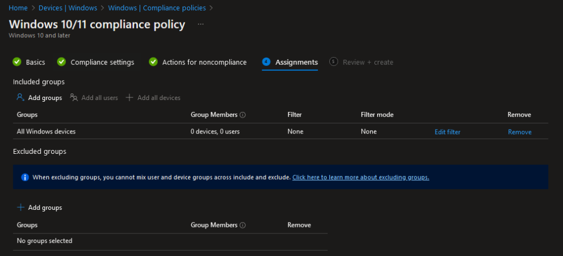563x256 pixels.
Task: Select the All Windows devices group row
Action: 280,132
